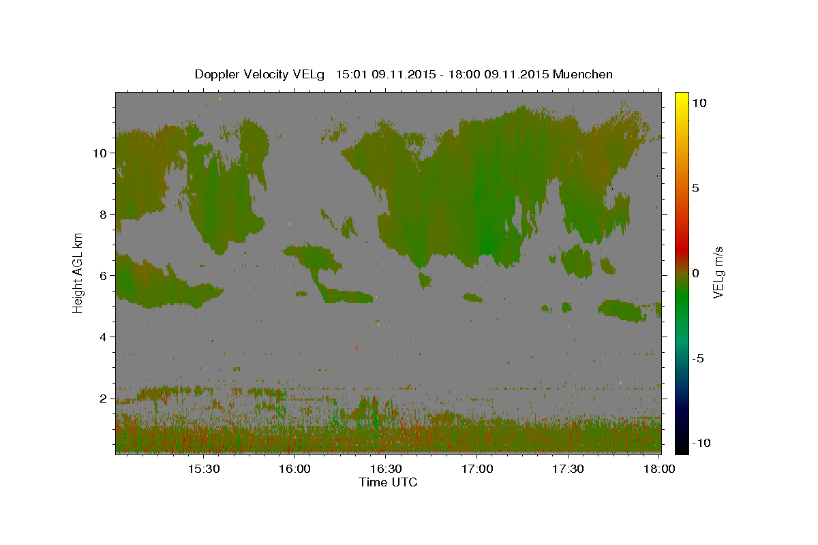Click the '15:30' time axis label
The height and width of the screenshot is (545, 818).
203,469
